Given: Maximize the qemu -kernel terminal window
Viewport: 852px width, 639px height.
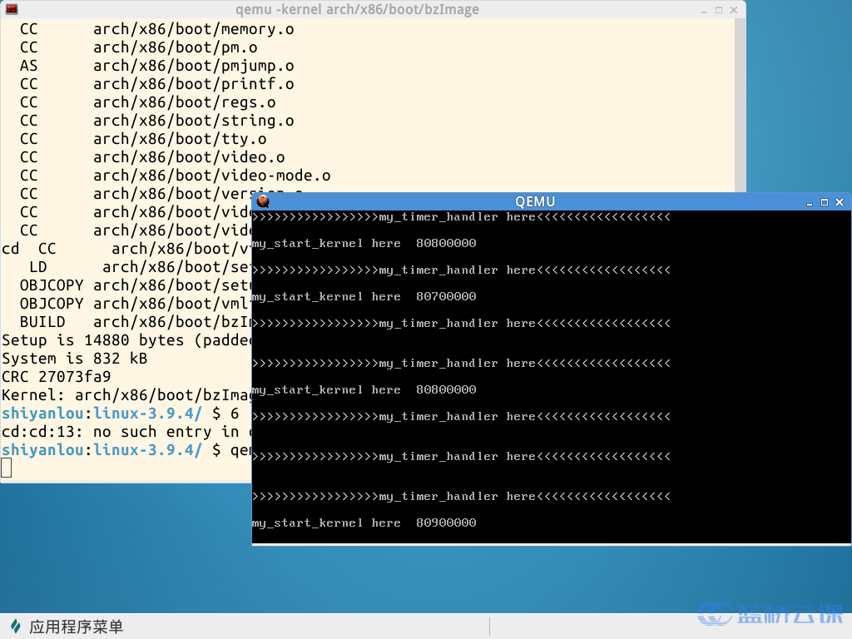Looking at the screenshot, I should point(719,10).
